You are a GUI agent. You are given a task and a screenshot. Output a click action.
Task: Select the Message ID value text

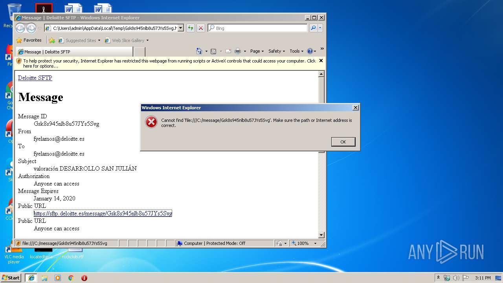click(x=66, y=124)
